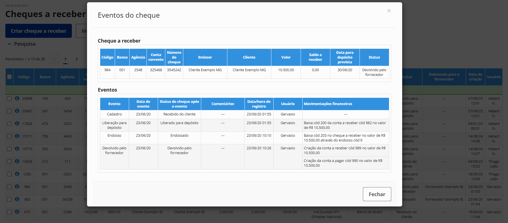Toggle the select-all checkbox in table header
This screenshot has width=508, height=223.
click(x=10, y=77)
